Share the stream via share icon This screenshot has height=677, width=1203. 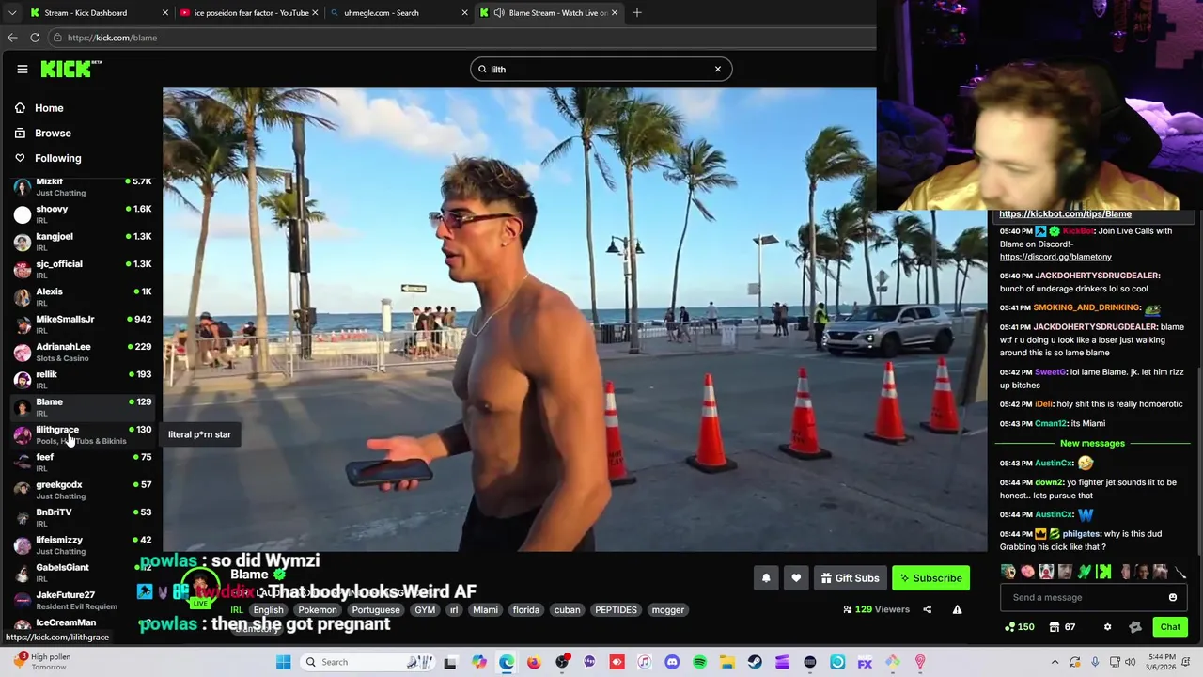[927, 609]
